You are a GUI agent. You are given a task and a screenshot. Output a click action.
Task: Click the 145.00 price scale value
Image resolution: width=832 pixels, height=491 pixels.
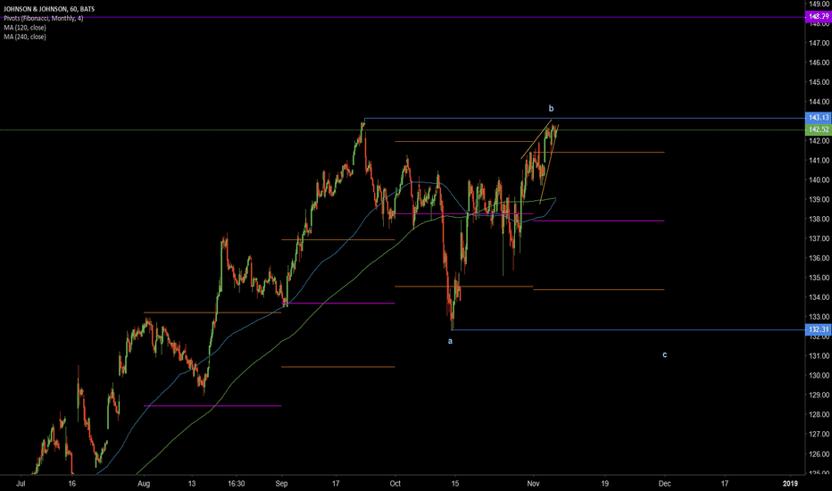[819, 82]
